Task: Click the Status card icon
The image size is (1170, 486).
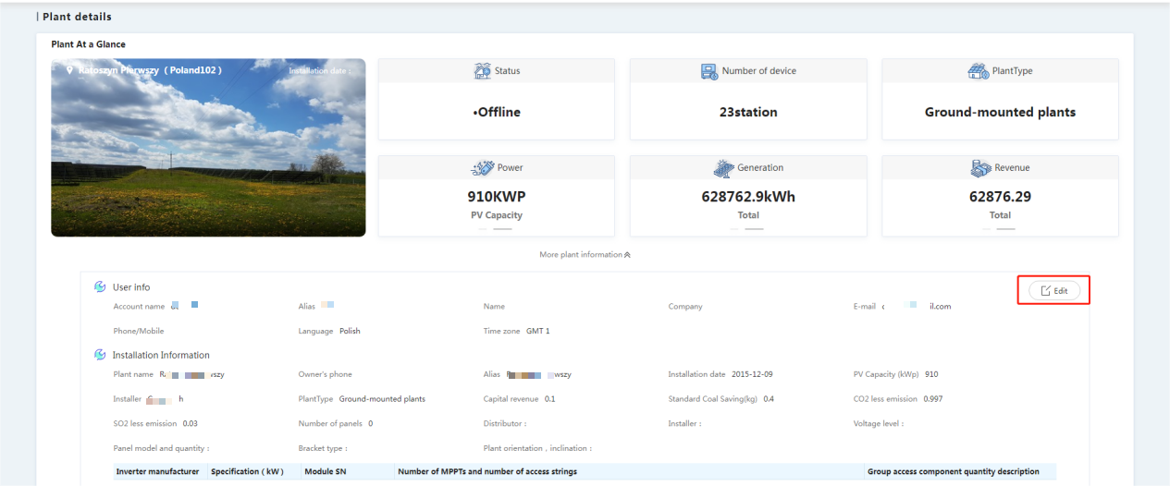Action: [x=482, y=71]
